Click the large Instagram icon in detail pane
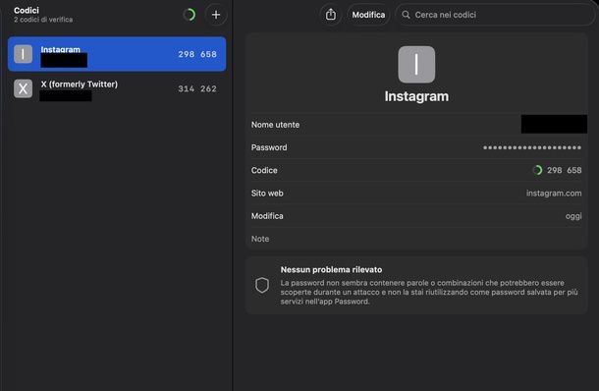Screen dimensions: 599x391 tap(416, 64)
